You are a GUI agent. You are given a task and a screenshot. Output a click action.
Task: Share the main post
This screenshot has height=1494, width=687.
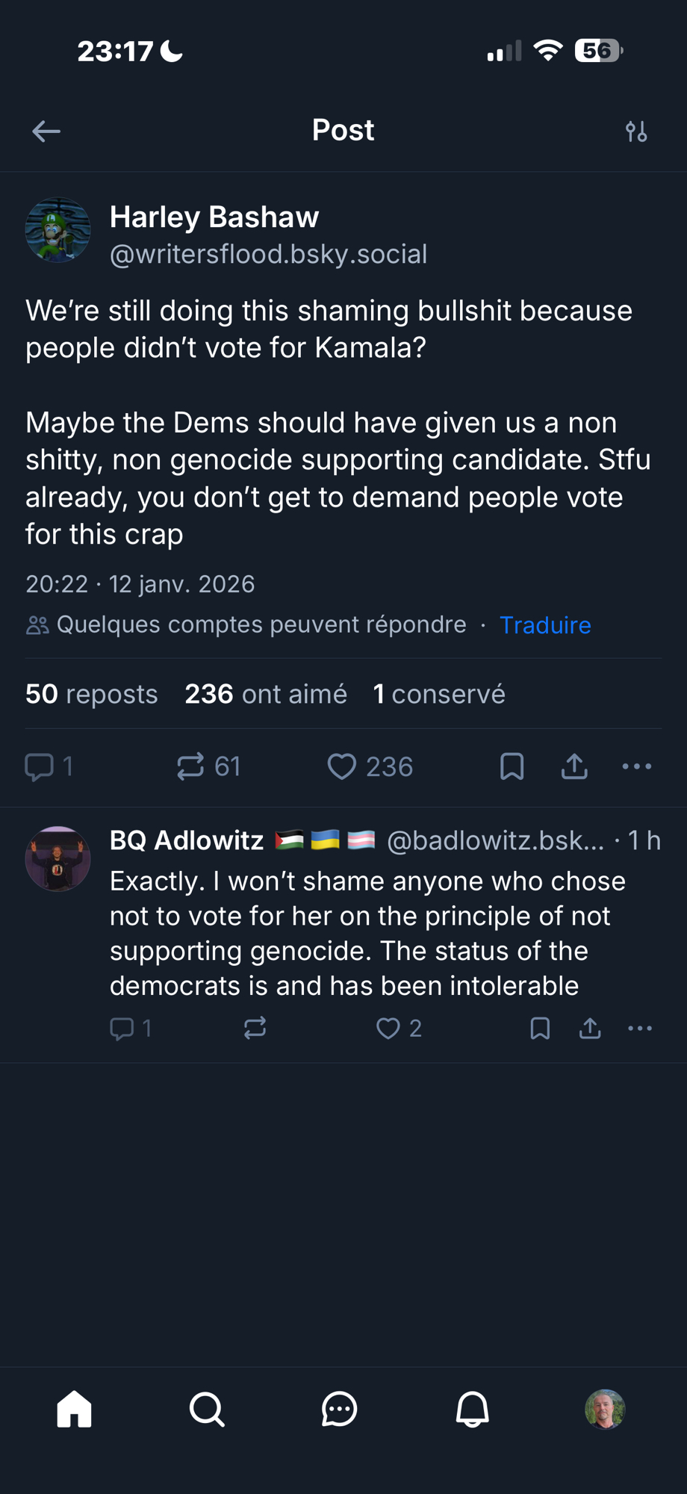click(574, 766)
